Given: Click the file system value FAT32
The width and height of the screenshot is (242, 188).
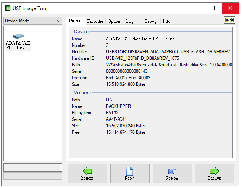Looking at the screenshot, I should point(112,113).
